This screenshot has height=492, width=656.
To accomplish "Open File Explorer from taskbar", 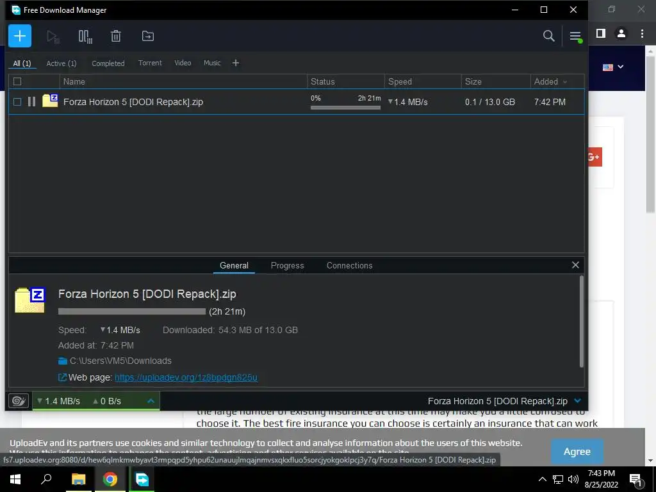I will point(78,479).
